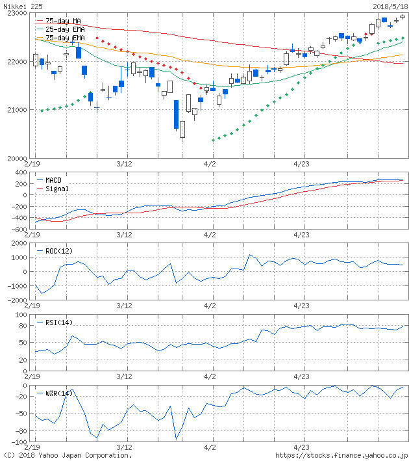
Task: Click 3/12 date marker under the MACD panel
Action: coord(124,235)
